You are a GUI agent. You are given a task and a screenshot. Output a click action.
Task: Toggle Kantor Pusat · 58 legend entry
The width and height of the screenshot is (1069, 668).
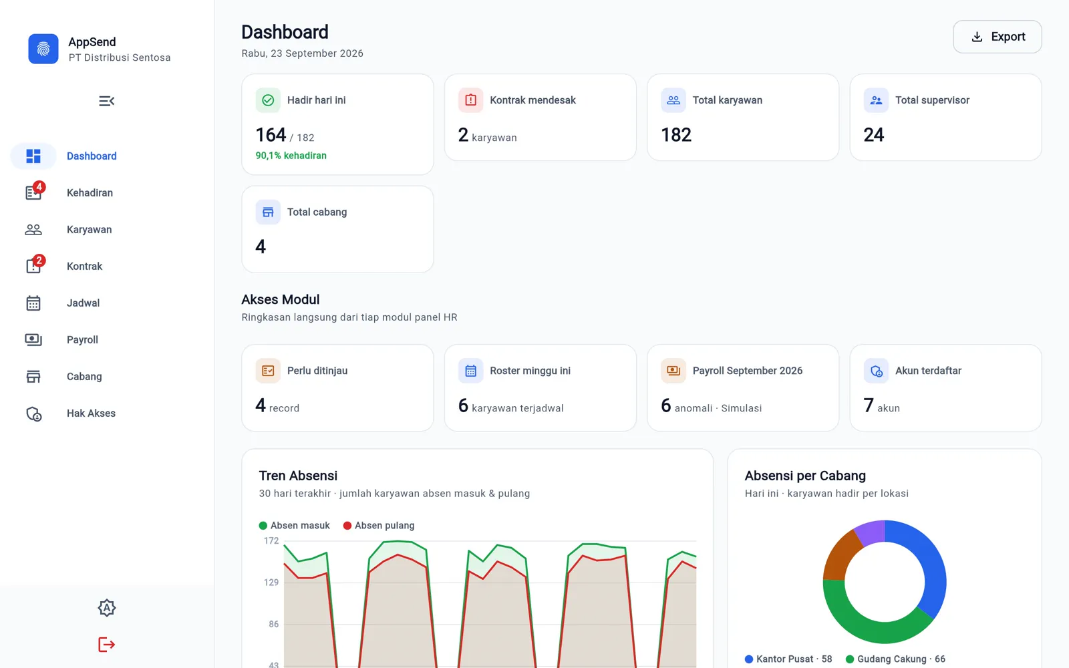[x=788, y=659]
